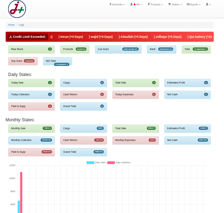This screenshot has width=224, height=213.
Task: Click the monthly Net Cash badge
Action: tap(203, 140)
